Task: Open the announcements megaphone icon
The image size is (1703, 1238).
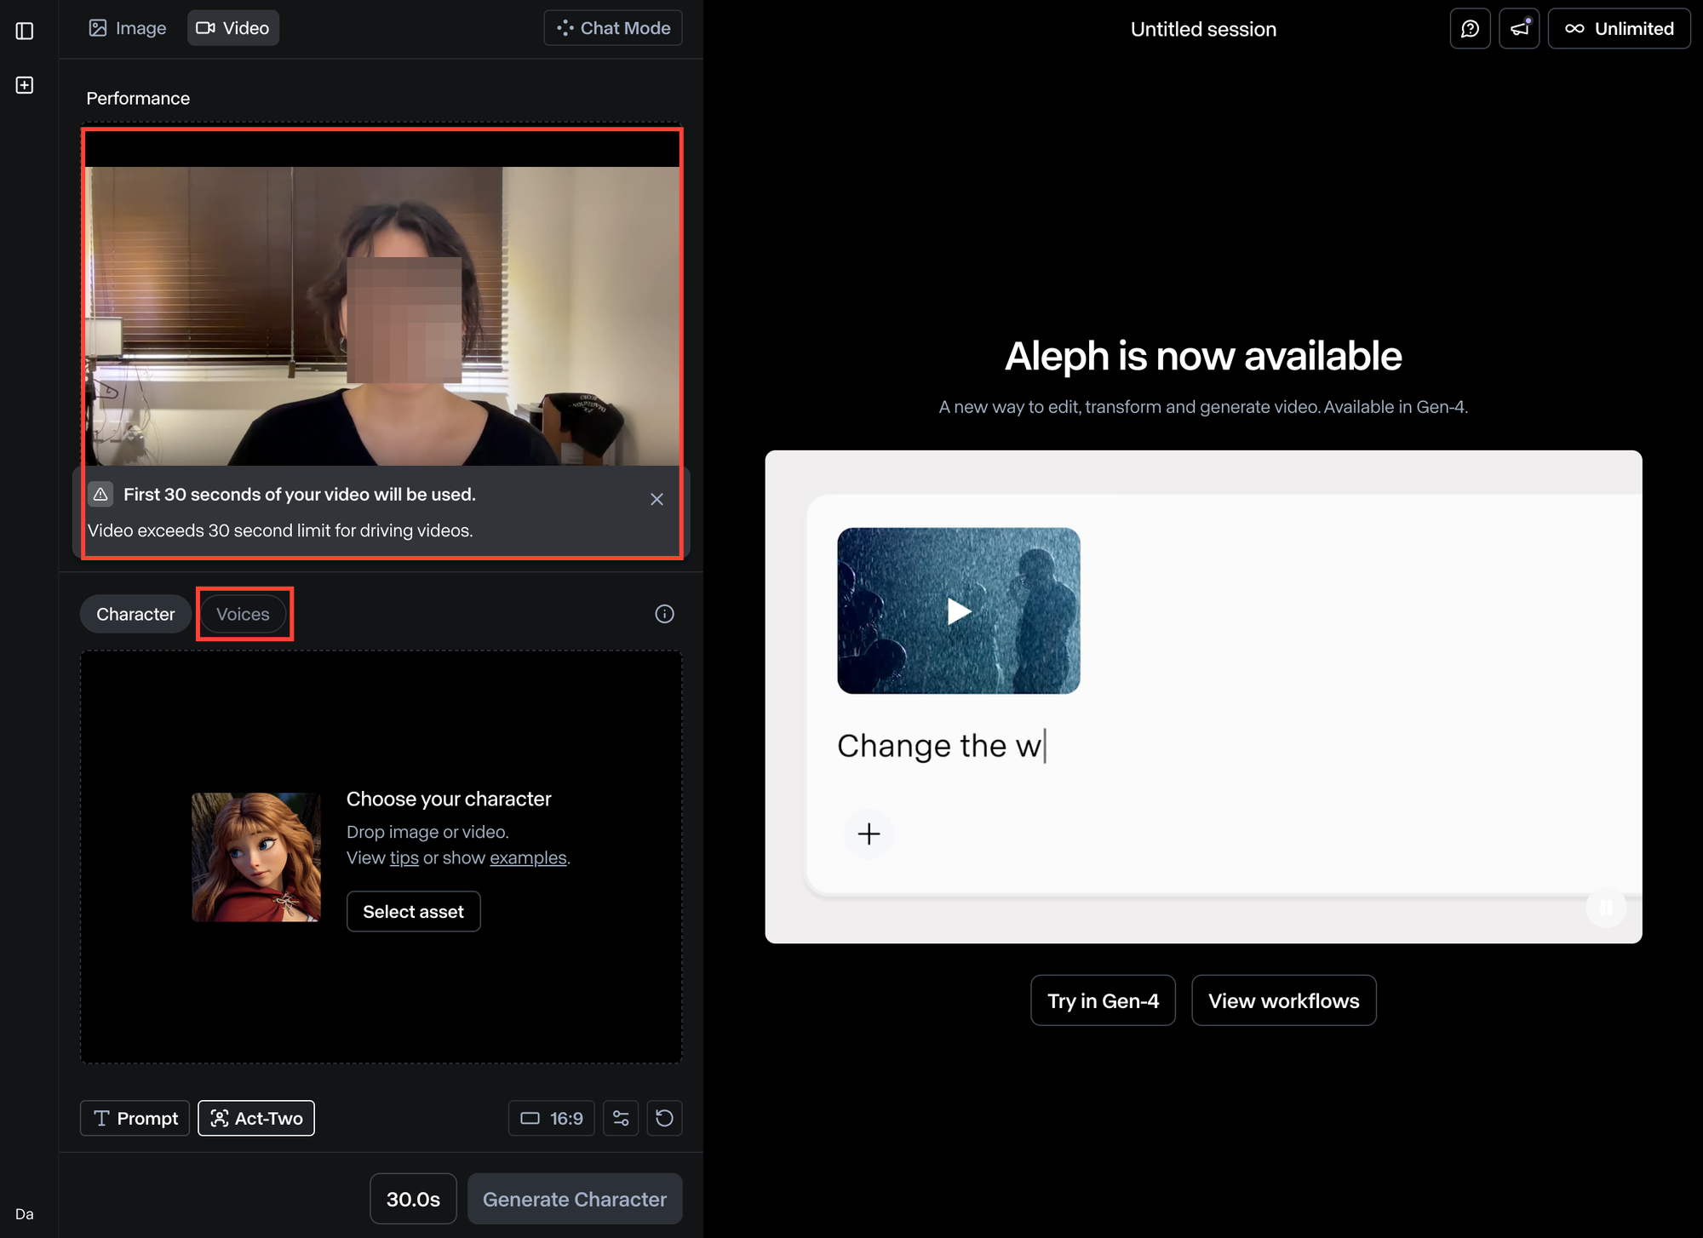Action: pyautogui.click(x=1519, y=29)
